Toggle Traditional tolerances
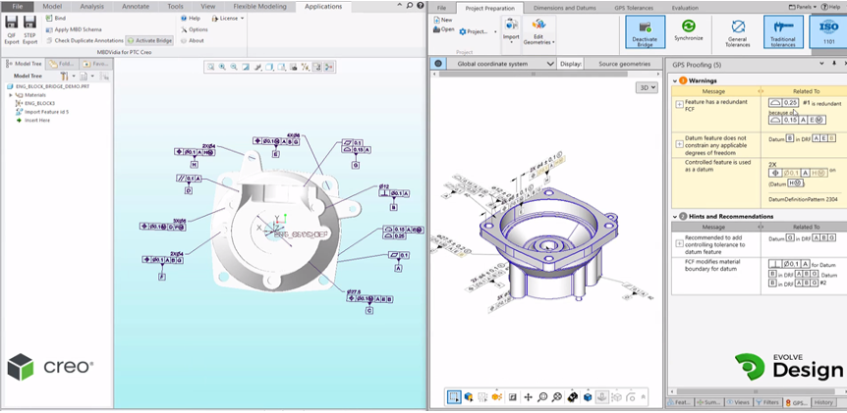The width and height of the screenshot is (847, 413). tap(783, 31)
